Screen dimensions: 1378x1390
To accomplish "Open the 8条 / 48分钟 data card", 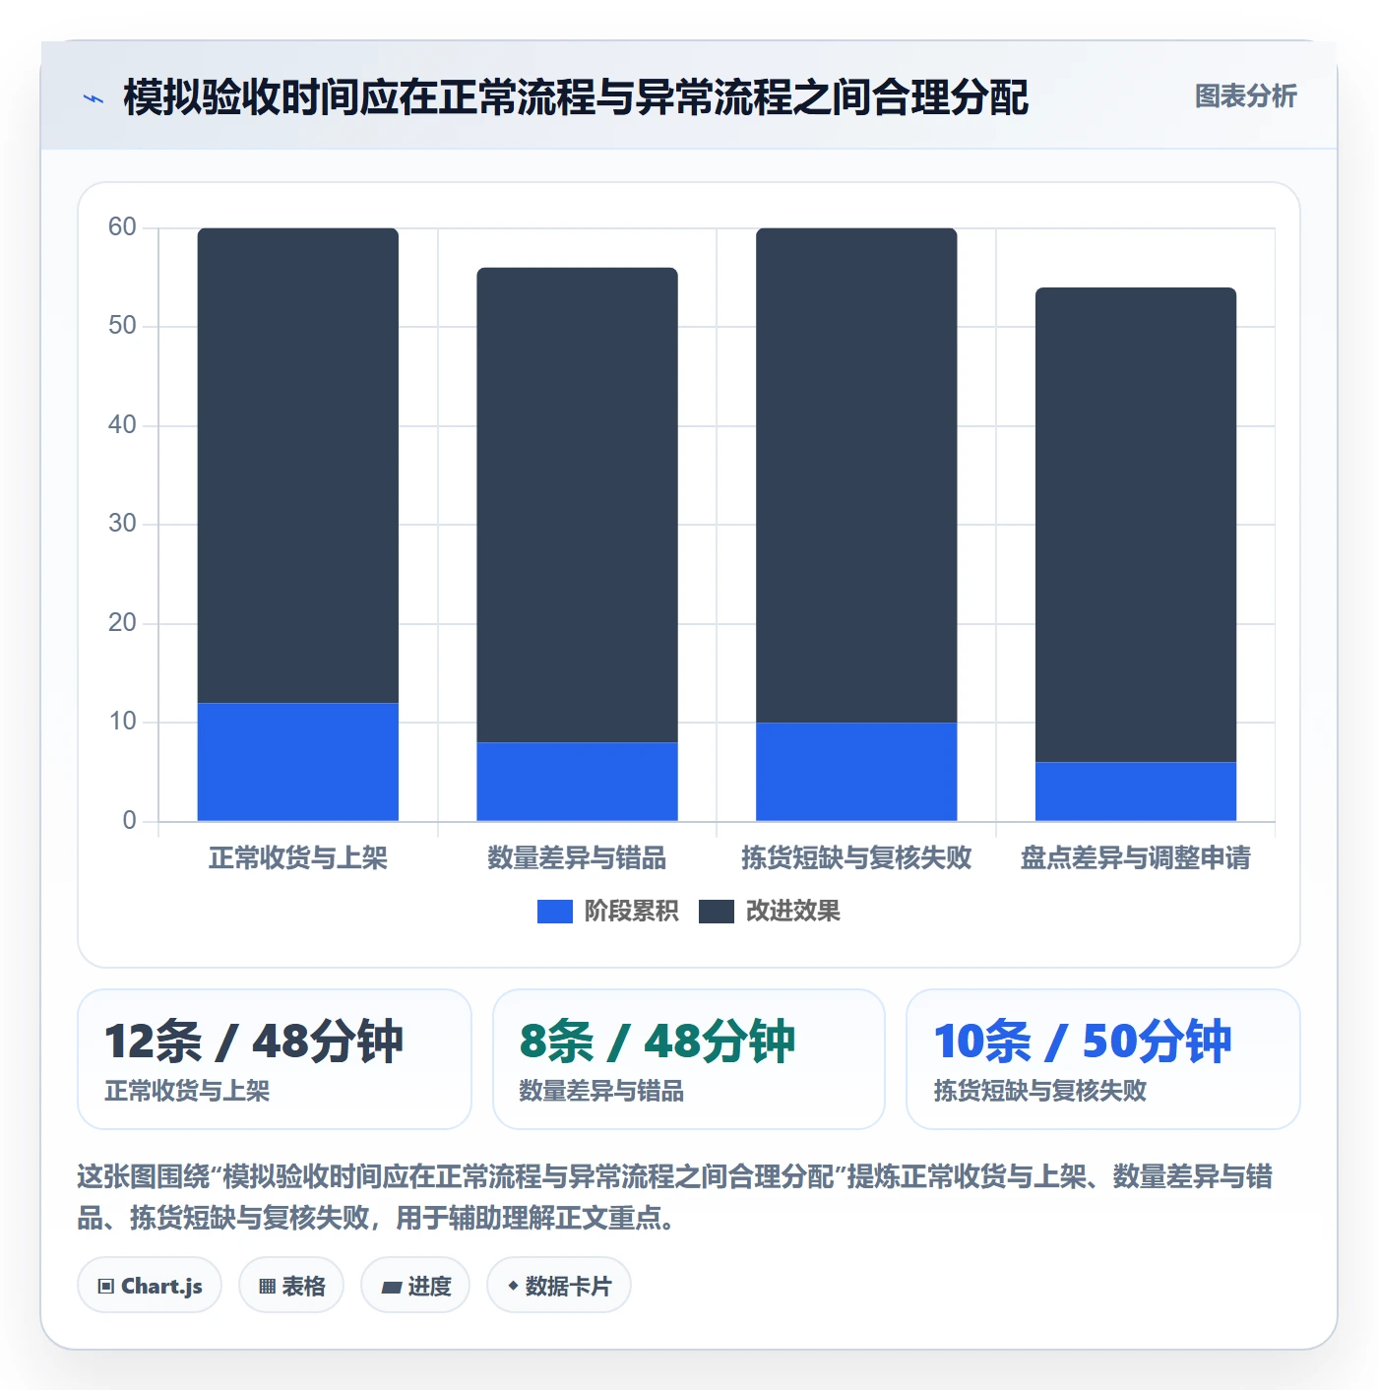I will coord(689,1059).
